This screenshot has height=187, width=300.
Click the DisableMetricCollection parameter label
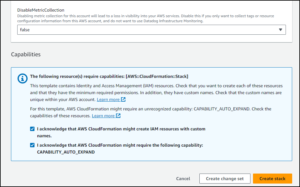pyautogui.click(x=41, y=10)
